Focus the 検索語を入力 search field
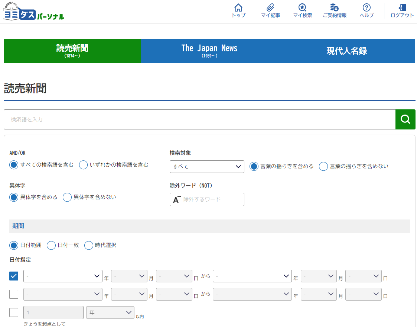Image resolution: width=417 pixels, height=327 pixels. [199, 119]
